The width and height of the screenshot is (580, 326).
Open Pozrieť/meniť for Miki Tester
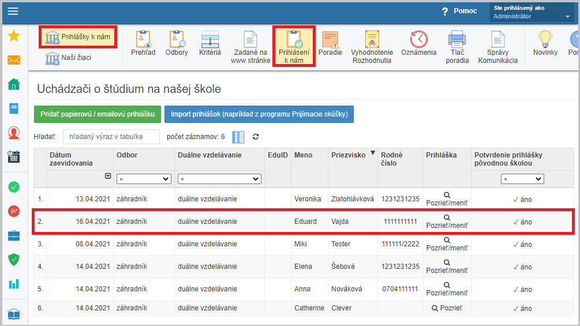[447, 244]
